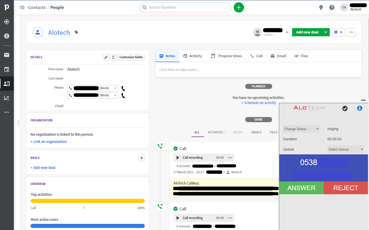Open the Leads section from the sidebar
The width and height of the screenshot is (369, 230).
[x=7, y=21]
